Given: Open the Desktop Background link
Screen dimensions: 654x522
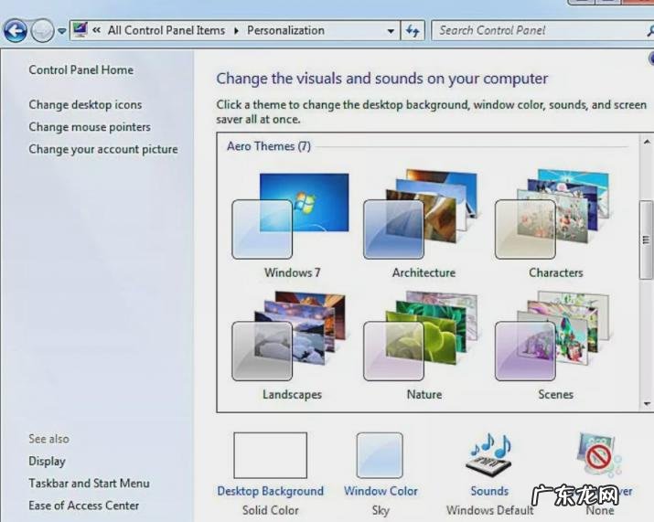Looking at the screenshot, I should pos(270,491).
